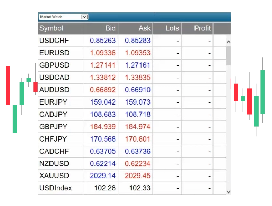This screenshot has width=272, height=206.
Task: Click the USDIndex symbol row
Action: [x=55, y=188]
